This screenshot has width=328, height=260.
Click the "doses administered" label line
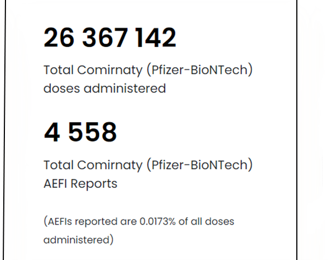[x=104, y=88]
